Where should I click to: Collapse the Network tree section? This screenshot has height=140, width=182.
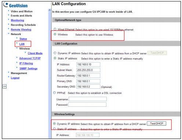[x=8, y=33]
